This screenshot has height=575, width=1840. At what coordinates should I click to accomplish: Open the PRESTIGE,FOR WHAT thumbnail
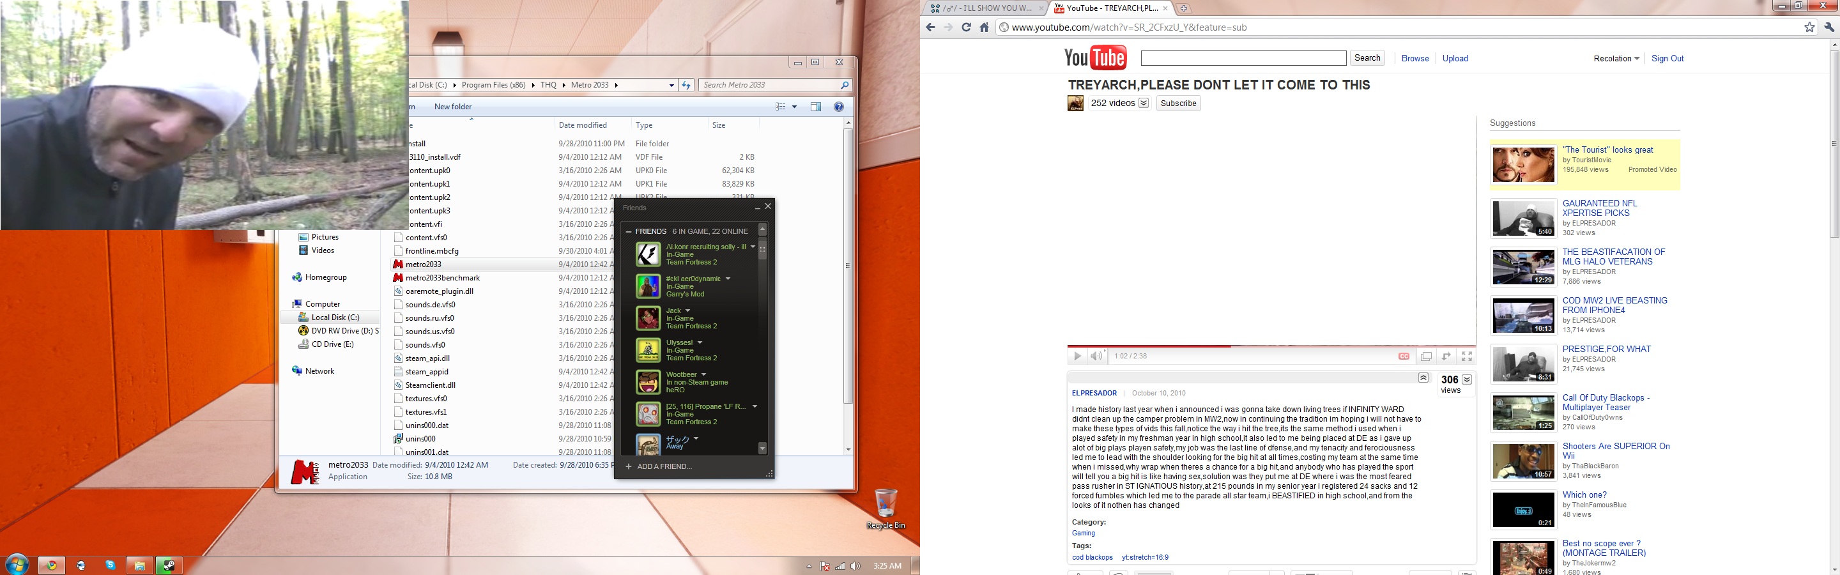point(1524,364)
